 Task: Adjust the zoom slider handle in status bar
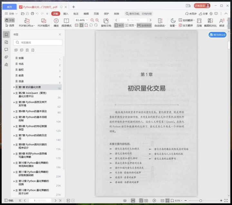point(201,200)
